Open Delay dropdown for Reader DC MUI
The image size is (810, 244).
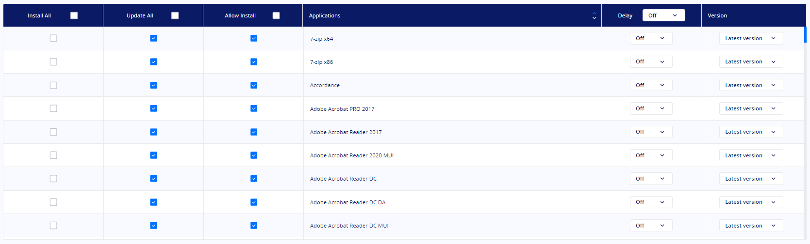[651, 226]
